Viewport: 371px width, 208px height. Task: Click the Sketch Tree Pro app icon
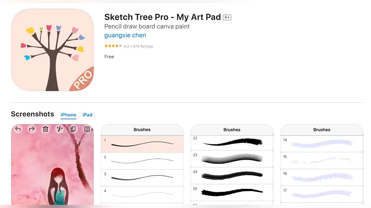coord(52,50)
